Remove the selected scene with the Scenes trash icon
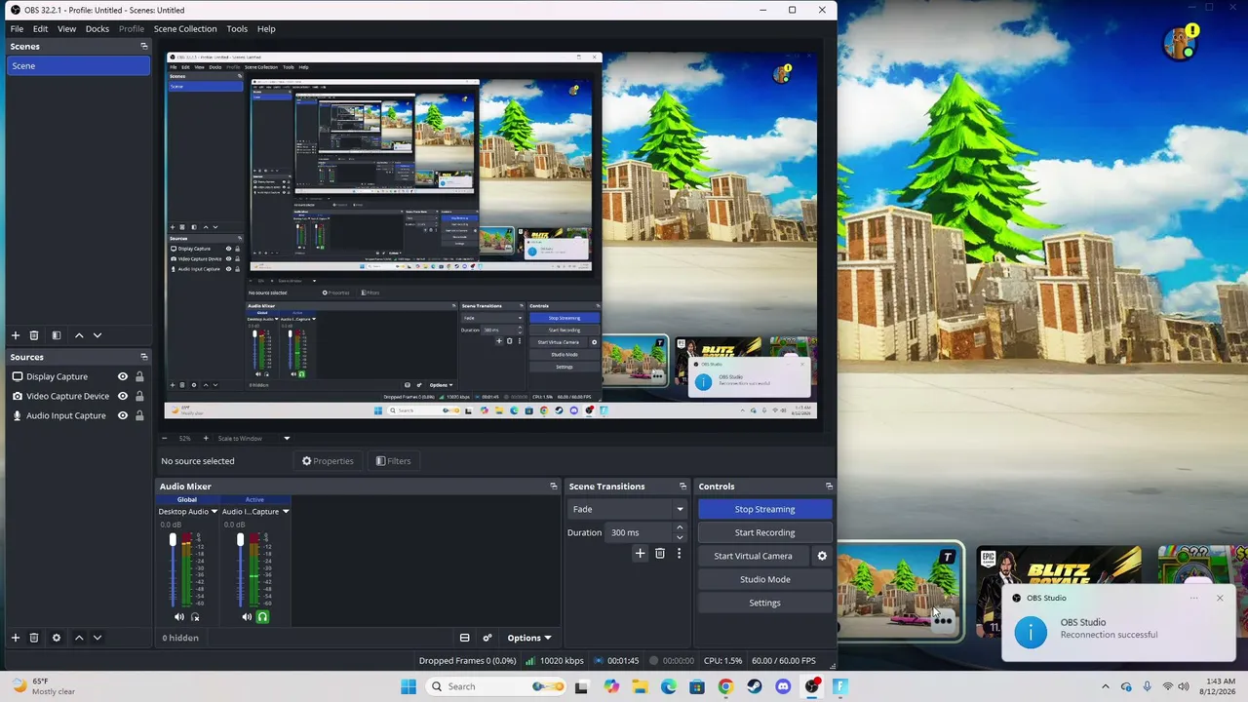1248x702 pixels. (x=34, y=335)
